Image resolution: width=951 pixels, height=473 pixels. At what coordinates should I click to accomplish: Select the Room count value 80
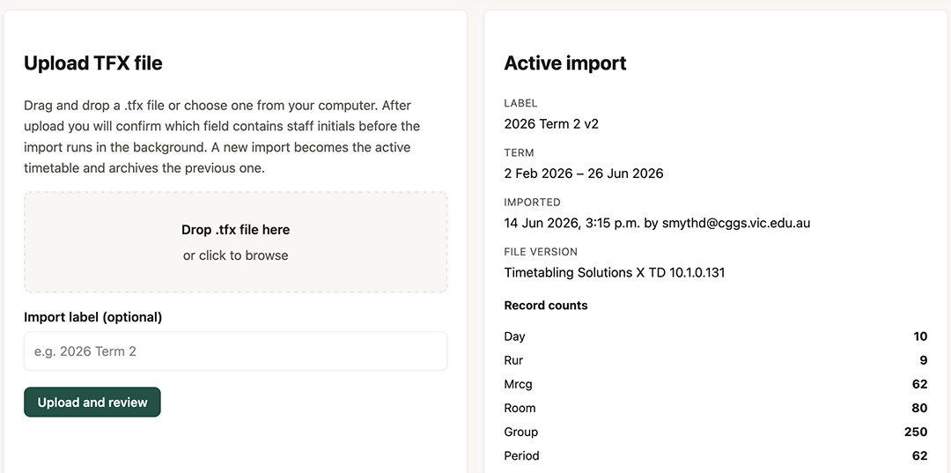(919, 408)
